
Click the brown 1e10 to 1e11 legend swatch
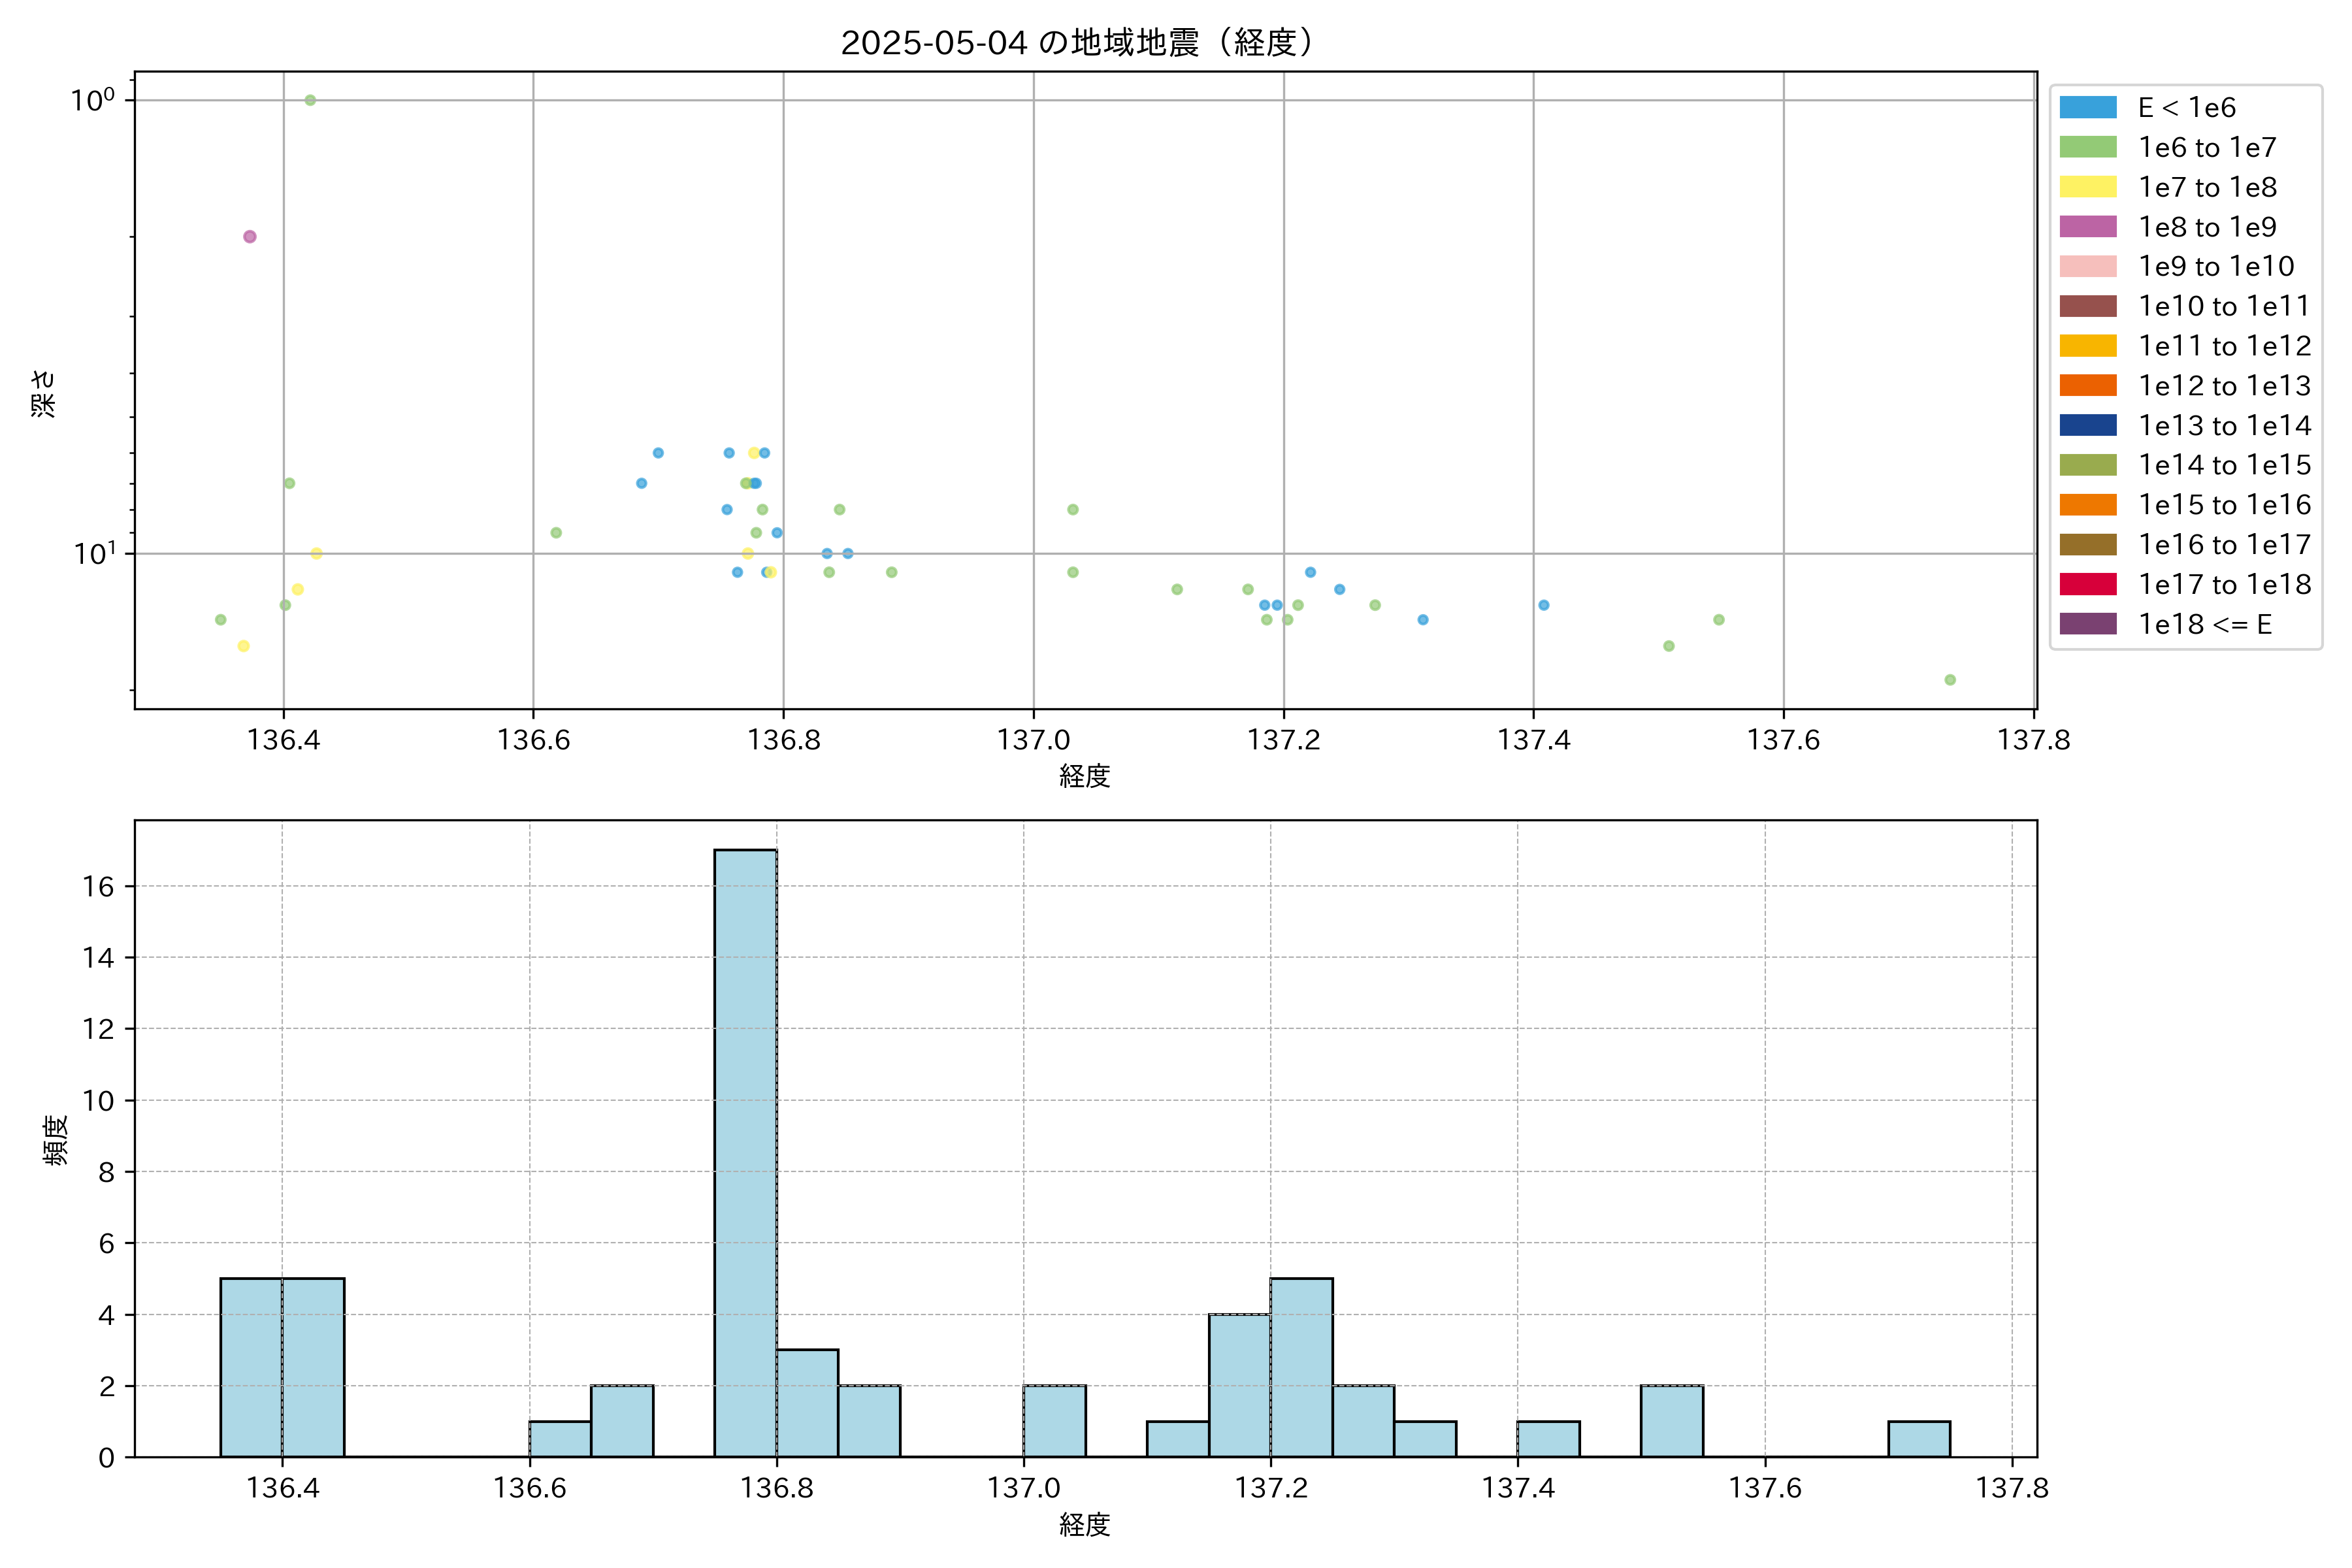tap(2088, 306)
